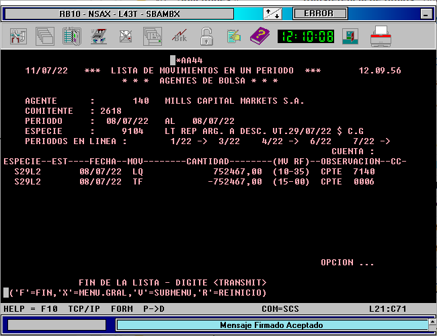Click the ESPECIE code 9104
The width and height of the screenshot is (437, 336).
point(132,131)
